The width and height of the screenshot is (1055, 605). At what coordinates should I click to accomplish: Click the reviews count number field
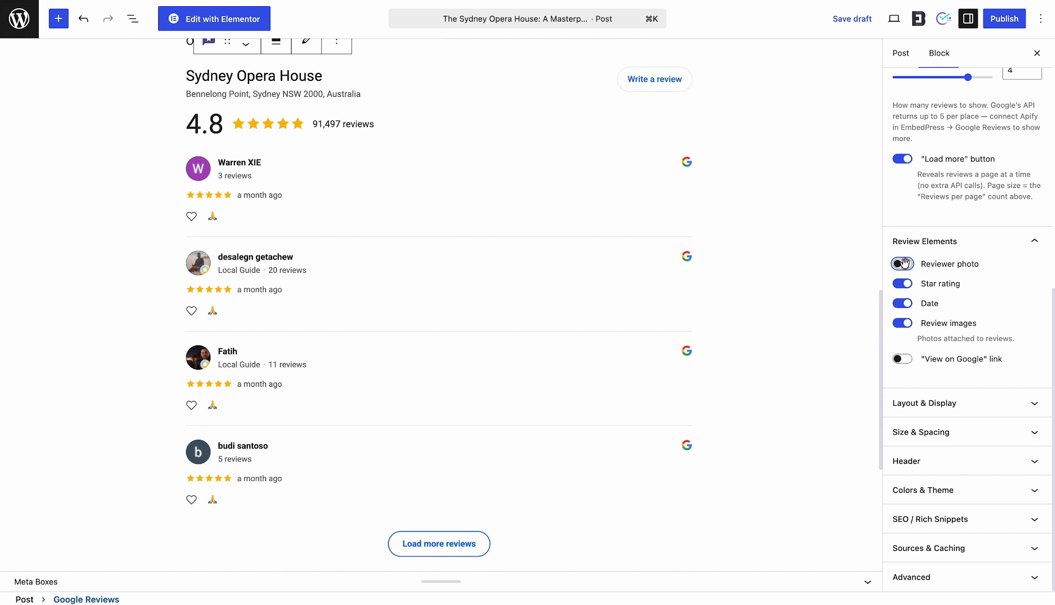(1022, 73)
